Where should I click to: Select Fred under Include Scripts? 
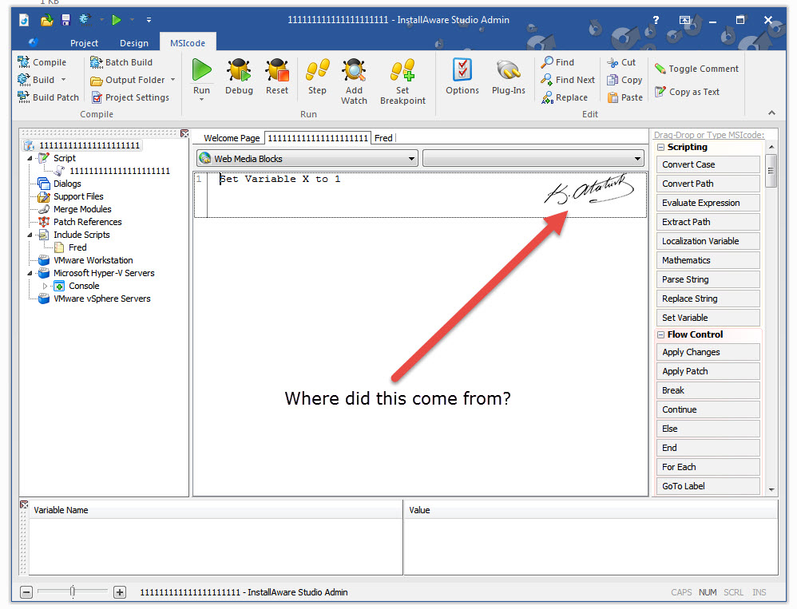click(77, 247)
